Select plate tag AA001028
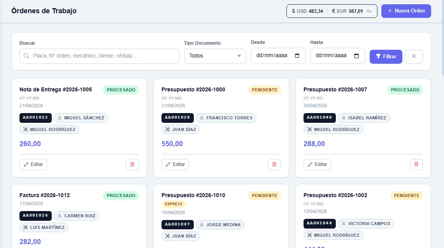The image size is (444, 248). point(177,118)
